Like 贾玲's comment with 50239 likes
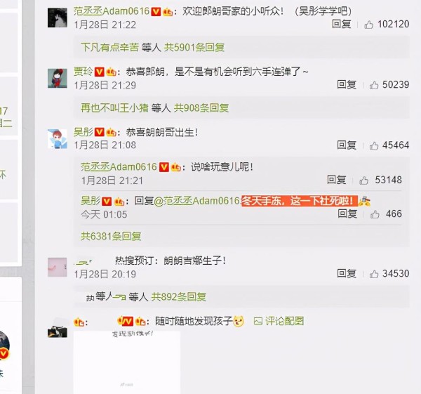 (374, 85)
